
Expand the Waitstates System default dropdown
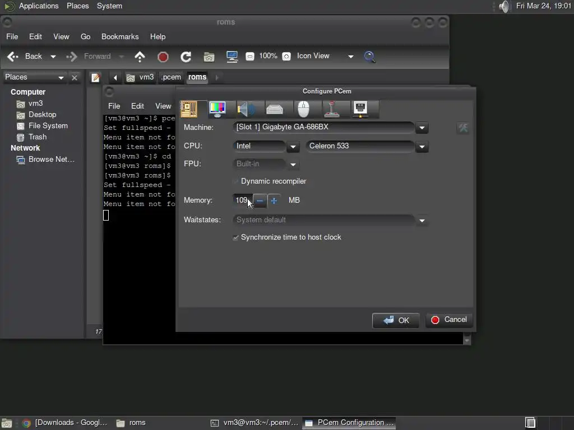422,221
